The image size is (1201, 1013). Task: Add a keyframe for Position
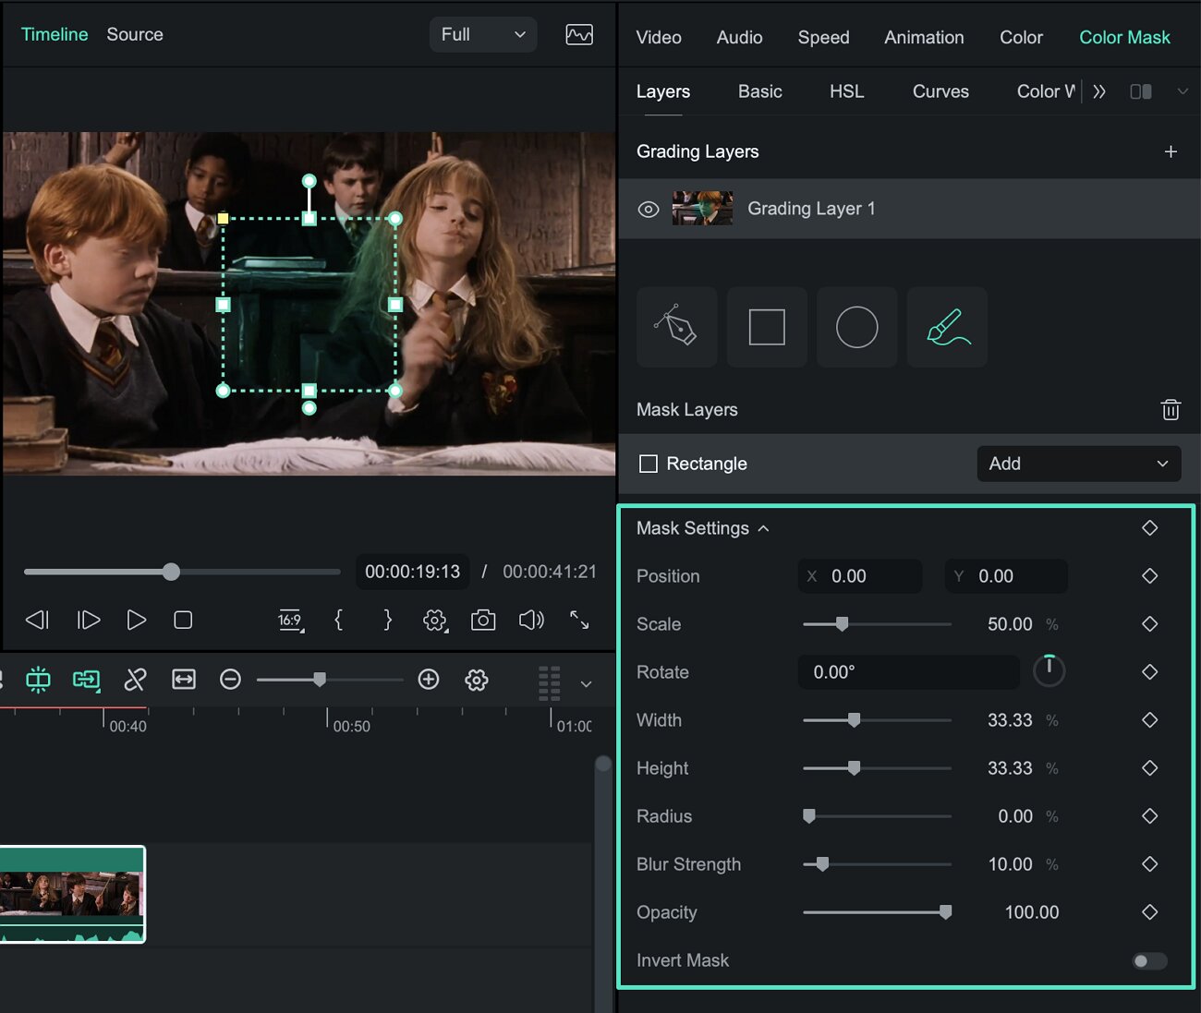point(1150,576)
